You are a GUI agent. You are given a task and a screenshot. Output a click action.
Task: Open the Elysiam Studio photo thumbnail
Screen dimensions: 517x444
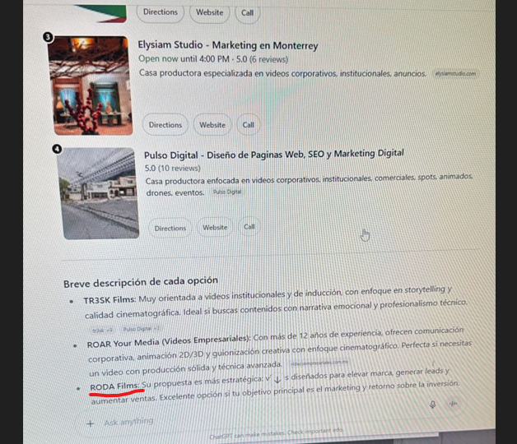point(89,86)
